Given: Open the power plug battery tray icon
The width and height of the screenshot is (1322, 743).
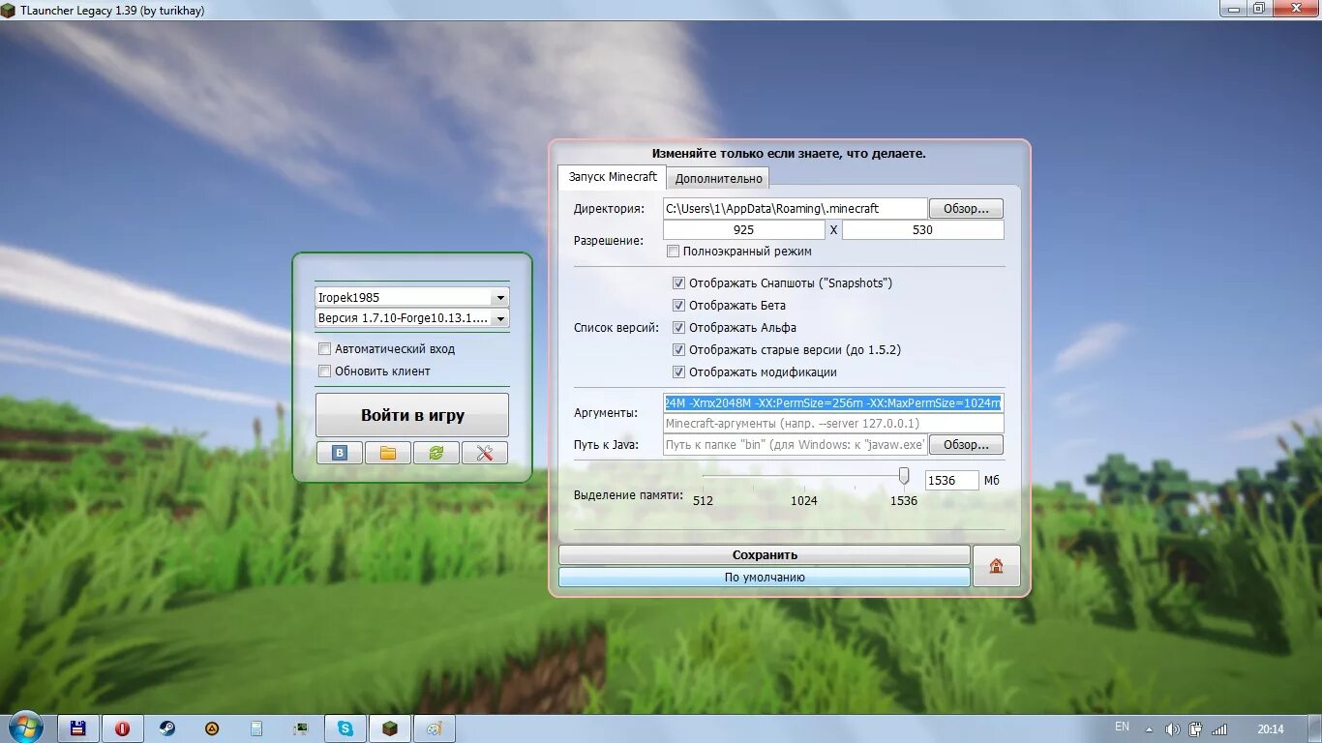Looking at the screenshot, I should tap(1196, 729).
